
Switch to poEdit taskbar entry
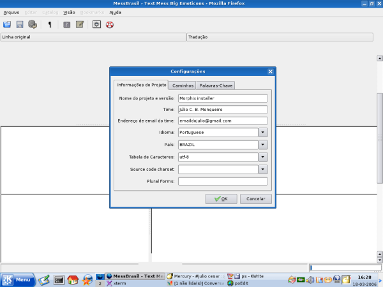tap(238, 283)
